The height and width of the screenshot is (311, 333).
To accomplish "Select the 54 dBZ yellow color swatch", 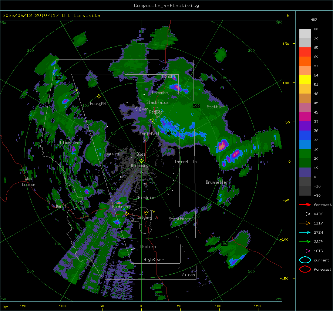I will click(305, 80).
